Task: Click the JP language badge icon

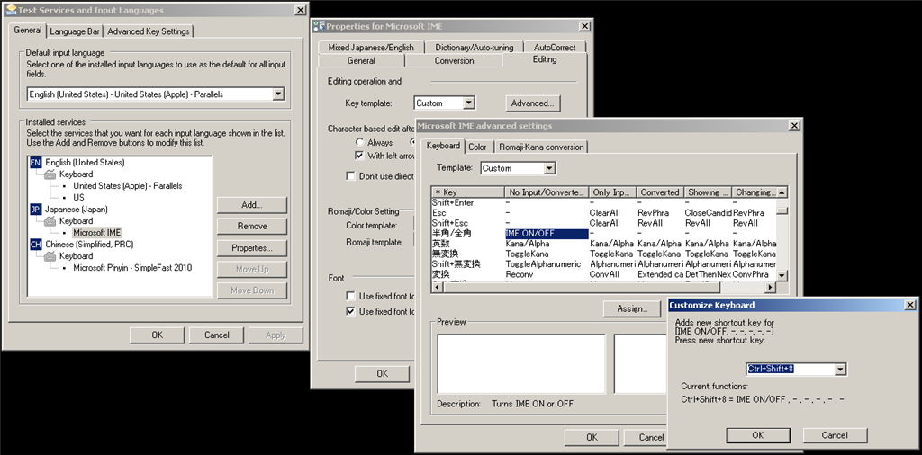Action: click(35, 209)
